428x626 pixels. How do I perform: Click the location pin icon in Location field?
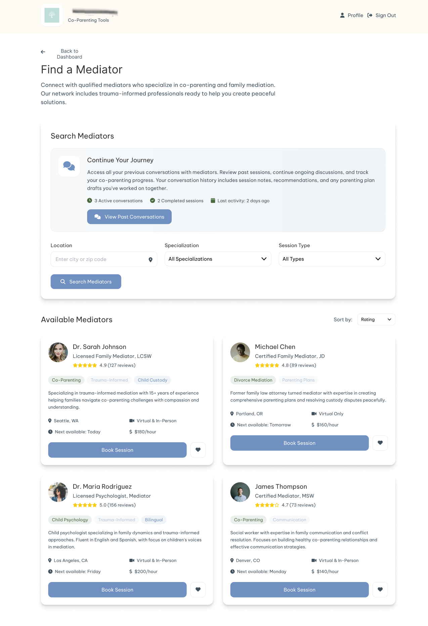point(151,260)
